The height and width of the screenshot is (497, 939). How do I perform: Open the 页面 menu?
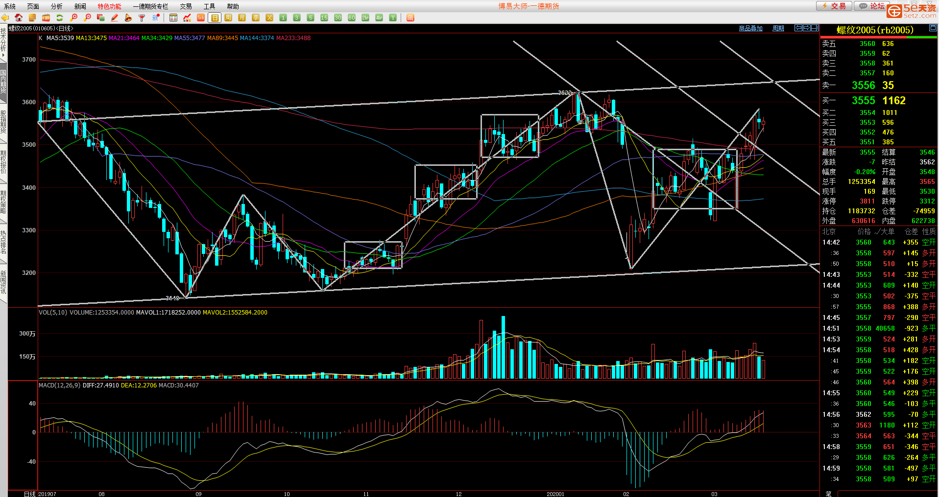tap(33, 6)
